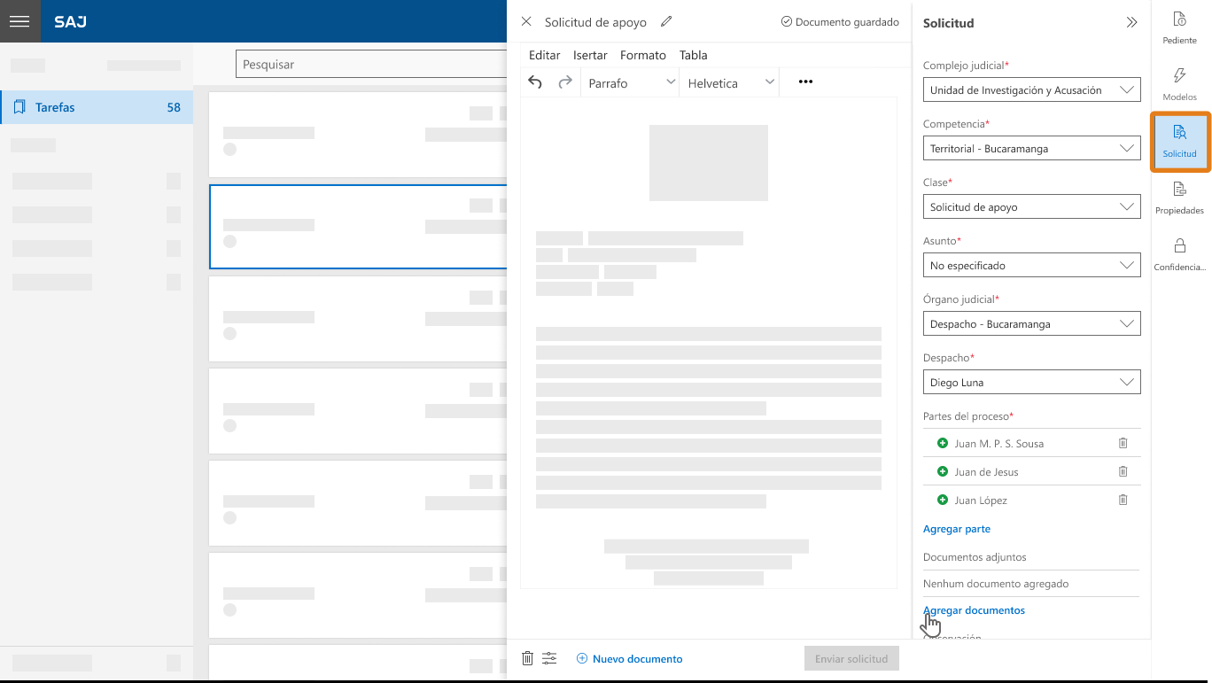Open the hamburger main menu
The image size is (1212, 683).
pos(19,21)
